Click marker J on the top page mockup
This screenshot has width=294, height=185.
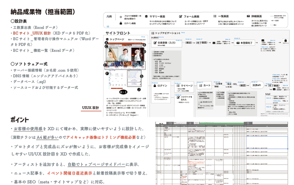(x=139, y=89)
